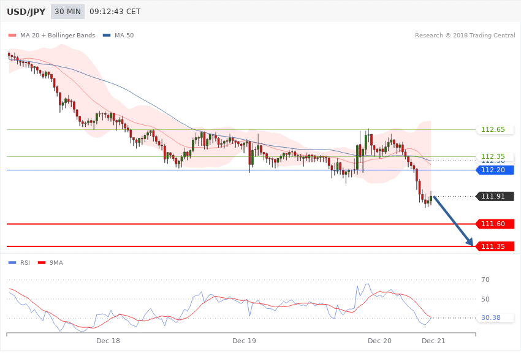Click the Research © 2018 Trading Central credit
Image resolution: width=521 pixels, height=353 pixels.
pos(465,35)
